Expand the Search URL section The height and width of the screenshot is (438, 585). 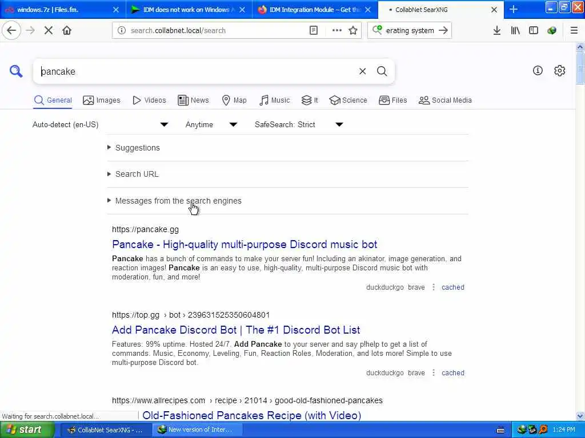point(137,174)
